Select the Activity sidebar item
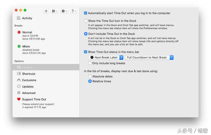The height and width of the screenshot is (135, 211). pos(46,18)
